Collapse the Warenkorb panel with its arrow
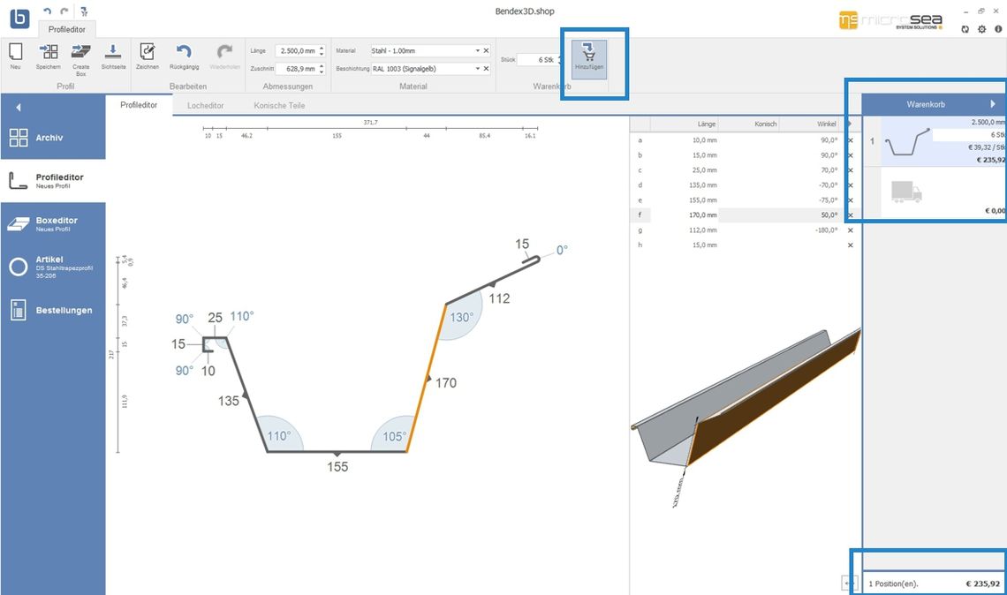 point(993,104)
